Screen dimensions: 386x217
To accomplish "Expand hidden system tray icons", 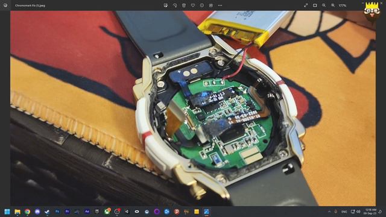I will click(329, 212).
